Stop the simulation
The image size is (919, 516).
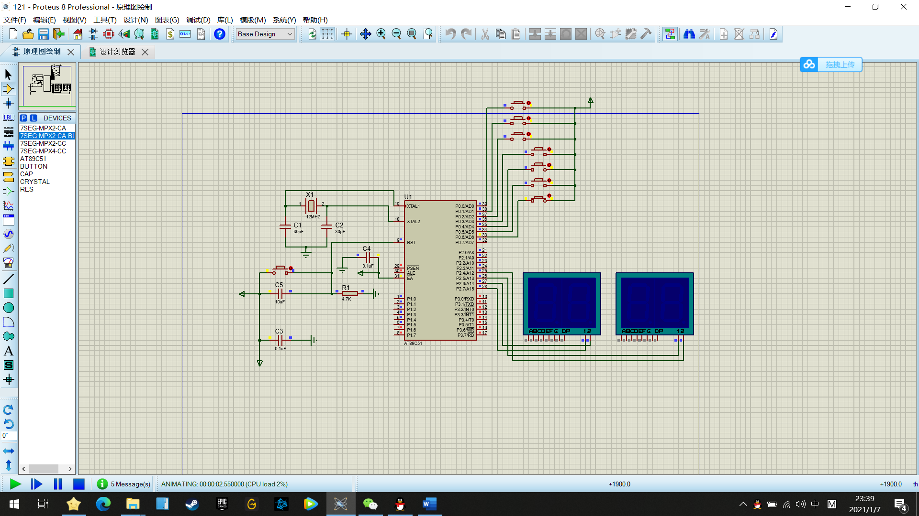79,484
